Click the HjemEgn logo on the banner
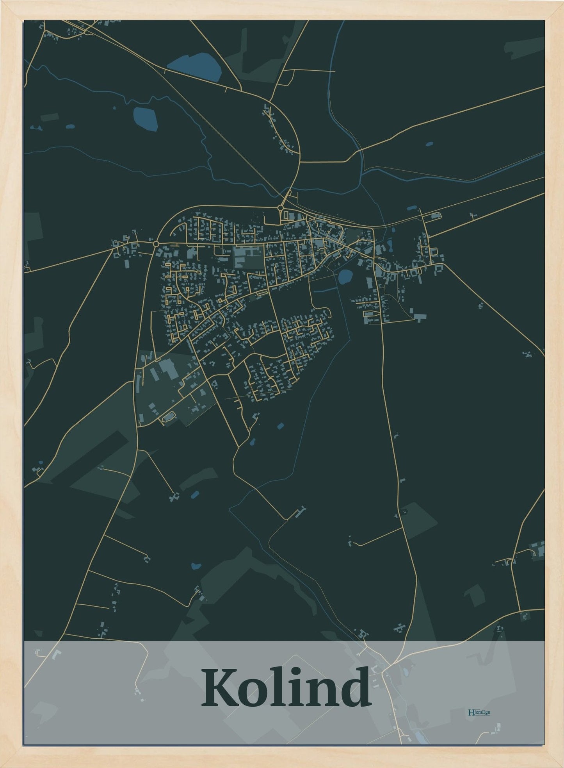 [x=479, y=712]
